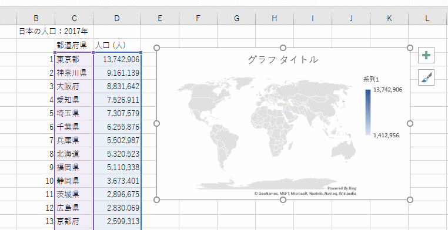Select column H header
This screenshot has width=448, height=230.
pos(275,19)
